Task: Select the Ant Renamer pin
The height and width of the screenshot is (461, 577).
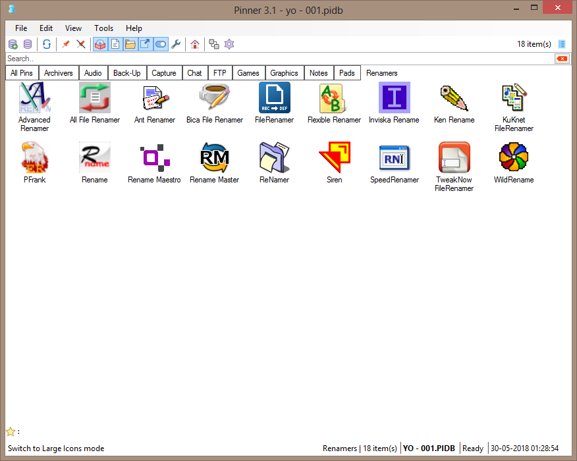Action: click(x=155, y=103)
